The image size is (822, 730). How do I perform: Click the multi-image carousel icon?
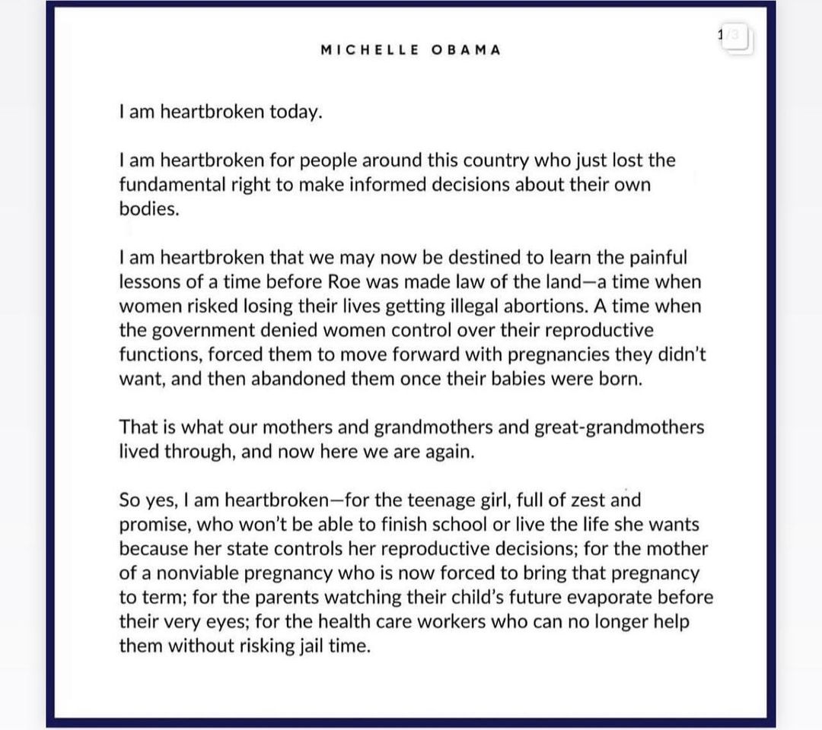[735, 37]
